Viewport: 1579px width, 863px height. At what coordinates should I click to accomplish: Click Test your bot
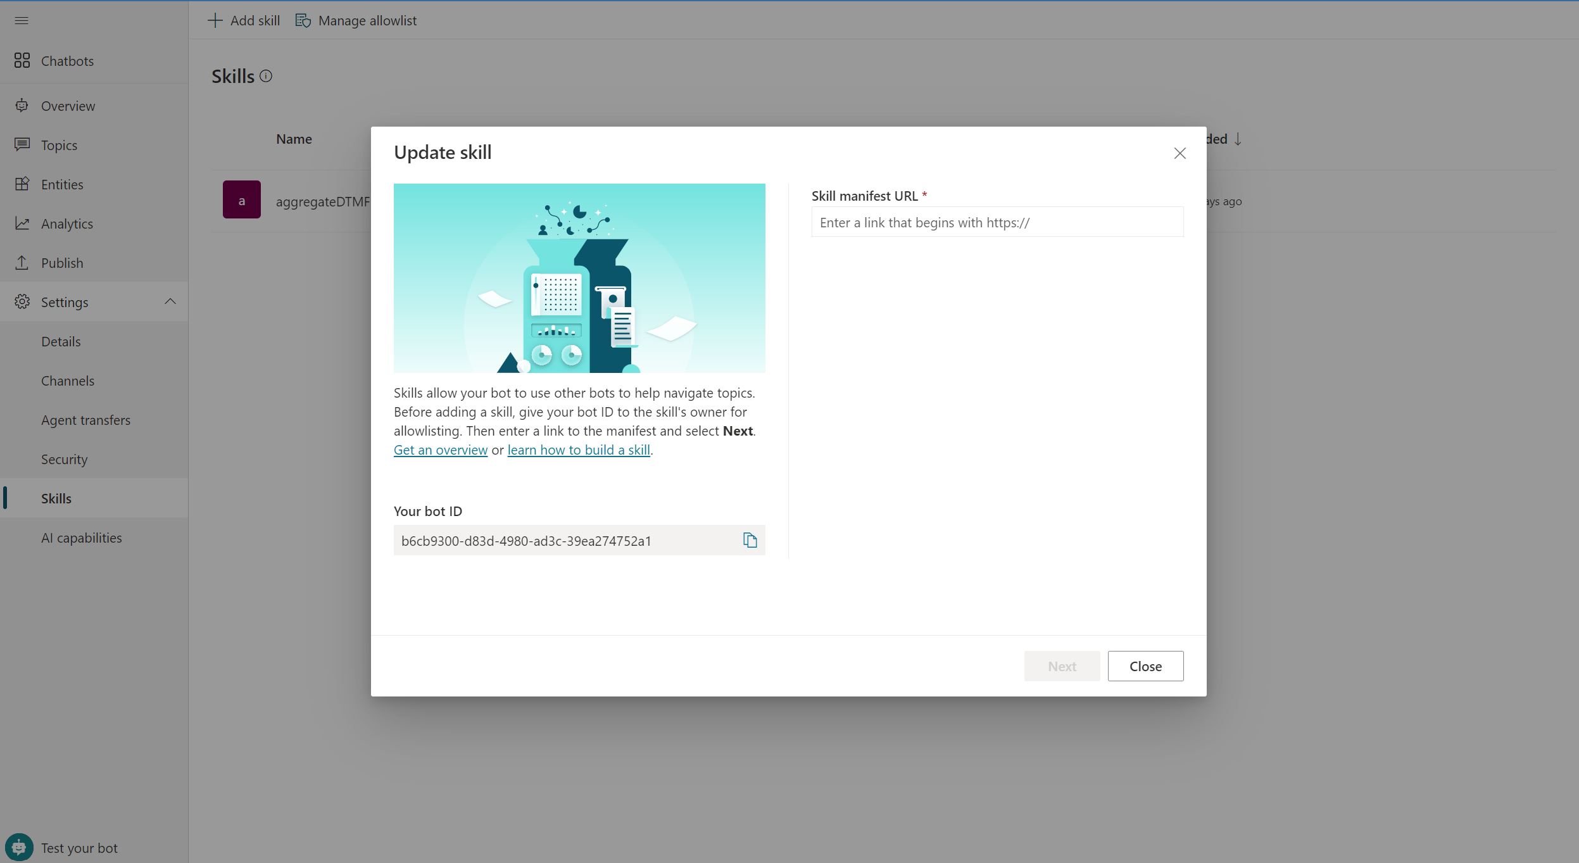pyautogui.click(x=79, y=848)
